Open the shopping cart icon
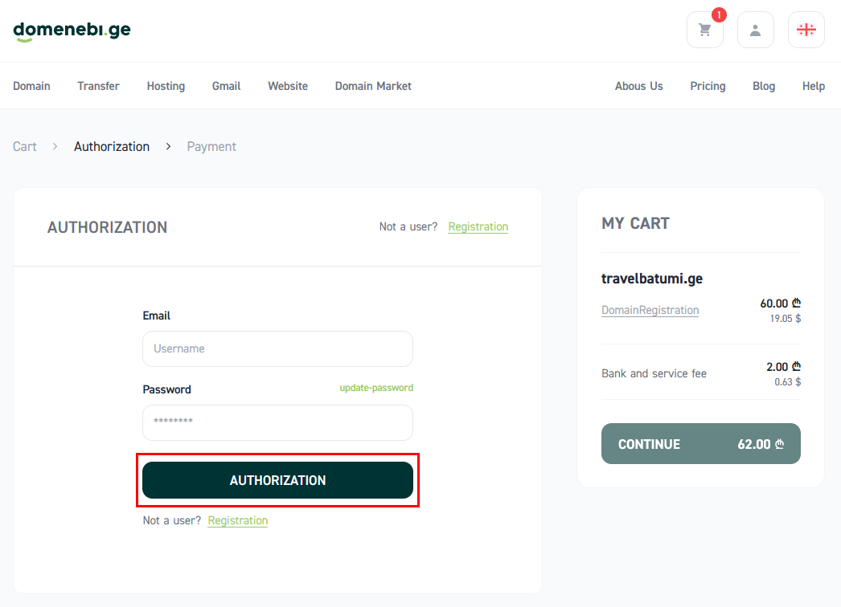The width and height of the screenshot is (841, 607). click(705, 30)
